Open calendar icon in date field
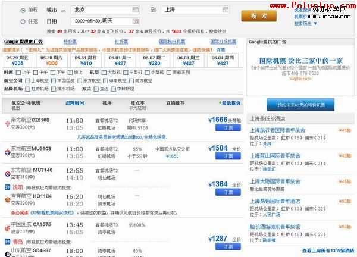Viewport: 357px width, 257px height. click(136, 21)
